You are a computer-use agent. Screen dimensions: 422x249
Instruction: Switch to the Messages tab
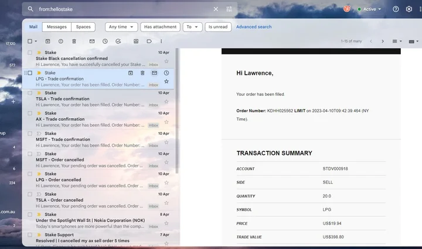57,27
